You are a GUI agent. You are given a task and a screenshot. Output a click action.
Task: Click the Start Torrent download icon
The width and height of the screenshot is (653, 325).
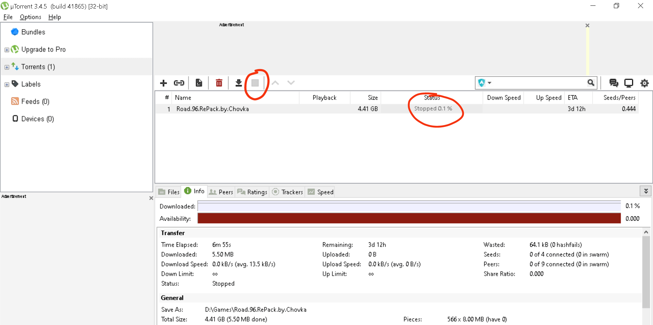tap(239, 83)
